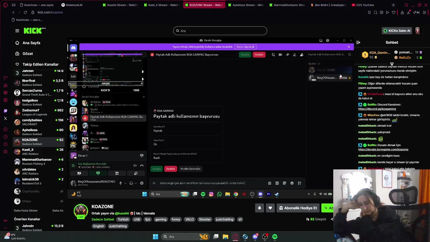
Task: Open apps launcher in Discord message bar
Action: [299, 183]
